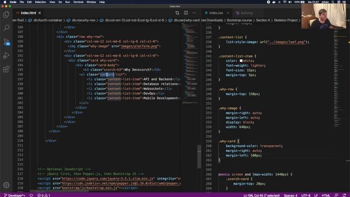
Task: Open the Source Control view
Action: (6, 42)
